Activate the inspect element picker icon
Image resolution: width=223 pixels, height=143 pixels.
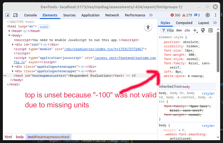click(x=8, y=15)
